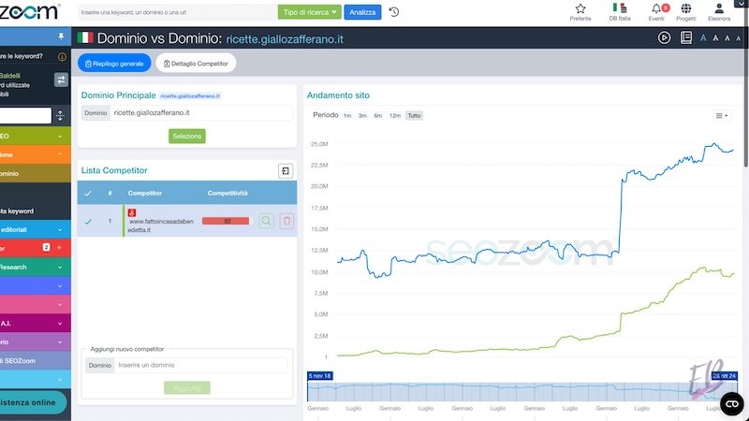Open the Tipo di ricerca dropdown
This screenshot has height=421, width=749.
tap(310, 12)
